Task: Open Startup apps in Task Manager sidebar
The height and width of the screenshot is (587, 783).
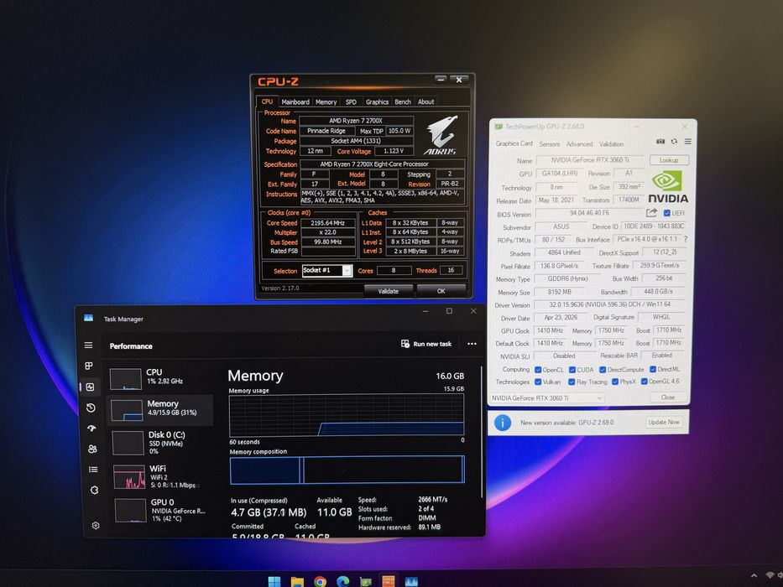Action: coord(91,429)
